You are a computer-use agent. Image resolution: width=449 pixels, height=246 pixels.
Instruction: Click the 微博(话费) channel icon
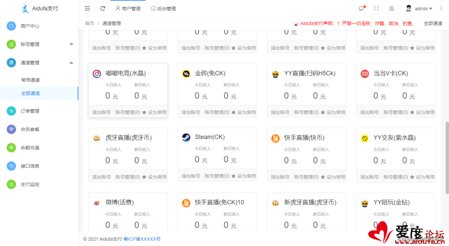[x=97, y=203]
